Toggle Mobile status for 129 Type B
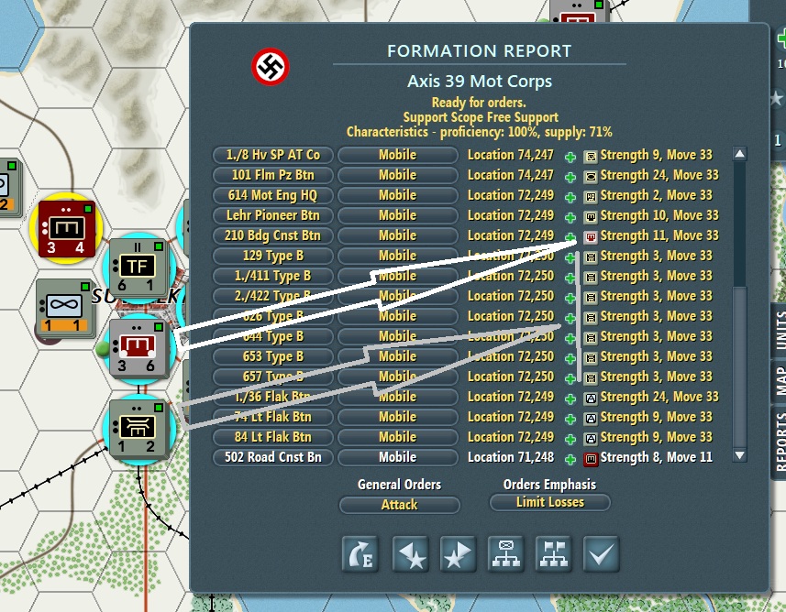This screenshot has height=612, width=786. (397, 256)
